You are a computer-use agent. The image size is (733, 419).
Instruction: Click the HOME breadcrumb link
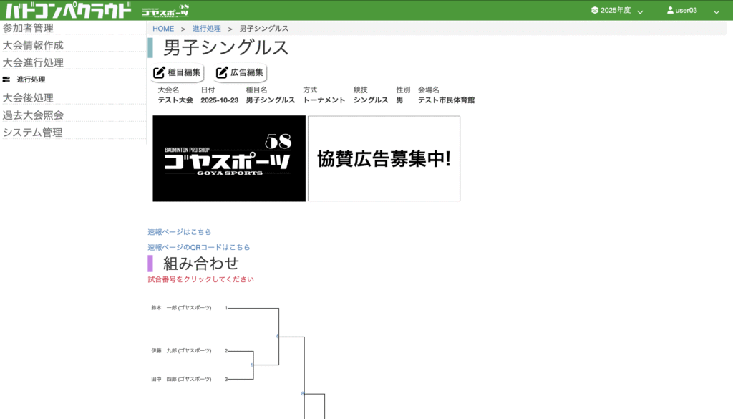pyautogui.click(x=163, y=29)
